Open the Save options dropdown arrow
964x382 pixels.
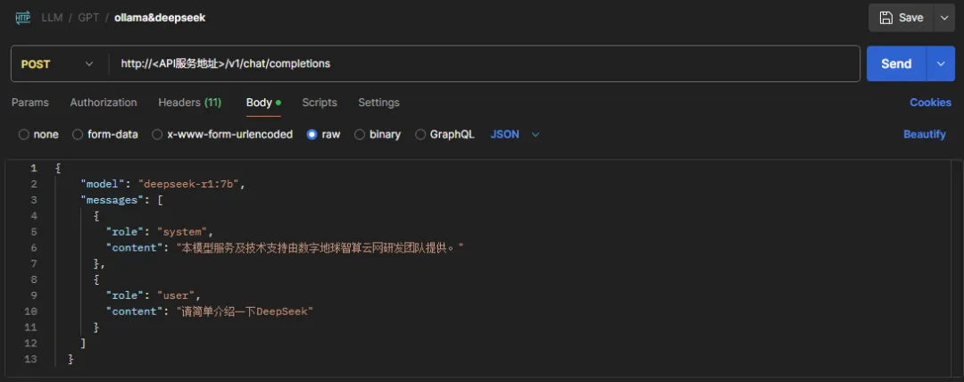click(x=943, y=18)
